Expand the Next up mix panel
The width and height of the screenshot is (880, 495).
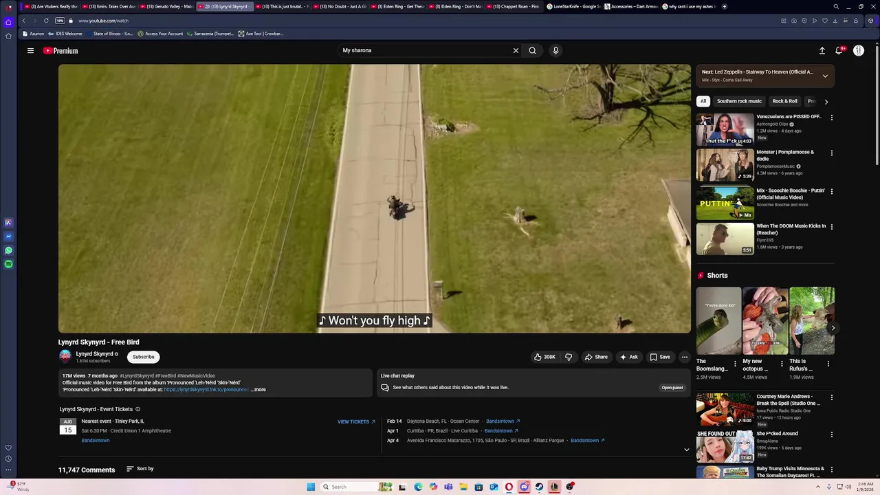825,76
